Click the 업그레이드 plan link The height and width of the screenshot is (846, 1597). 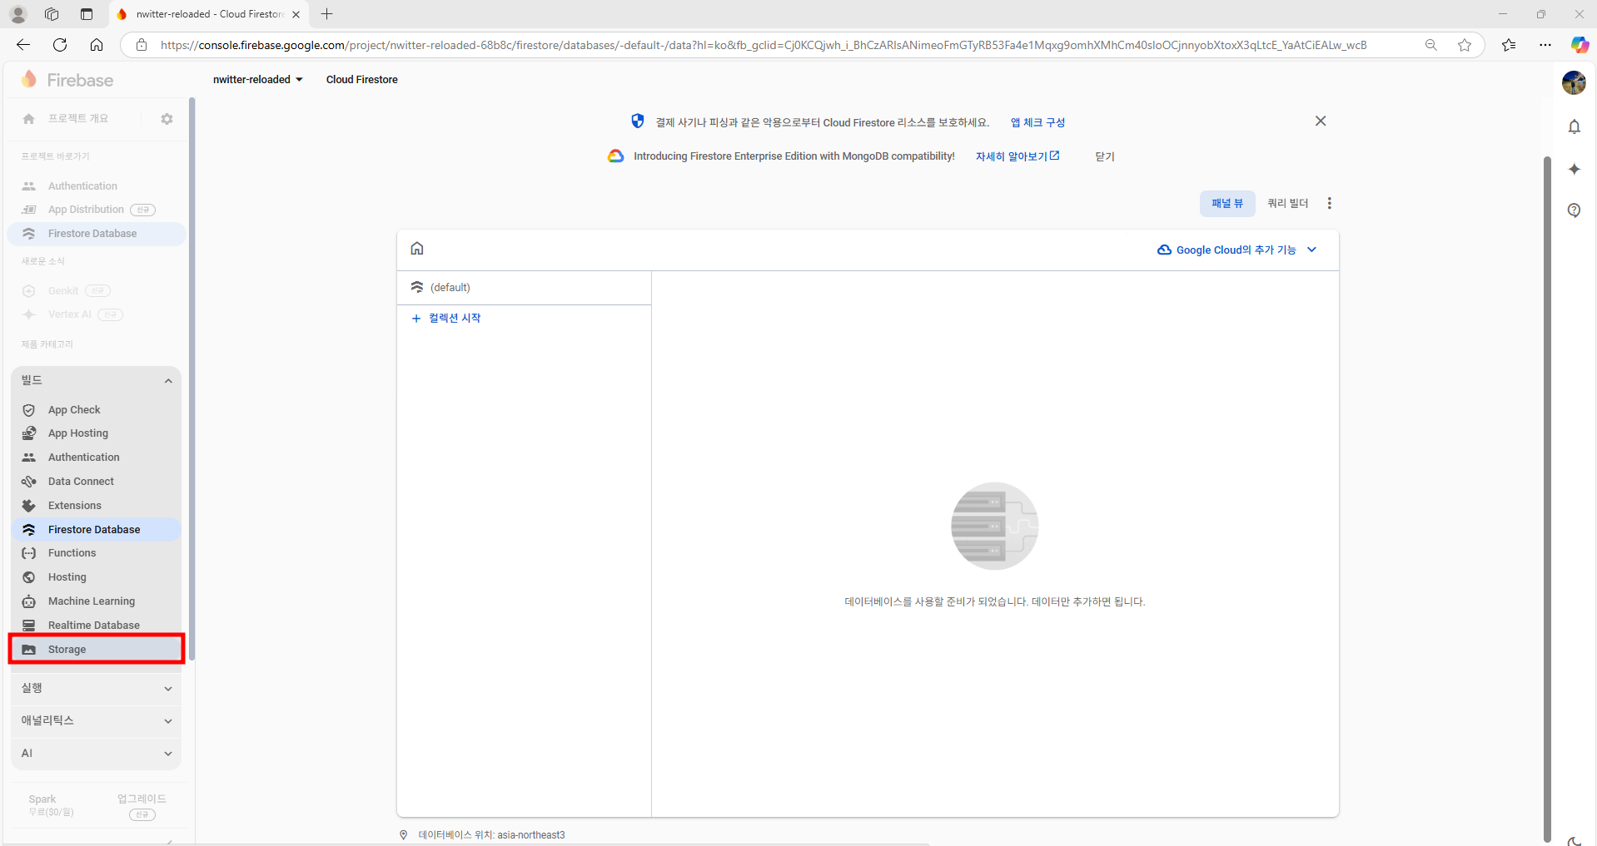142,799
